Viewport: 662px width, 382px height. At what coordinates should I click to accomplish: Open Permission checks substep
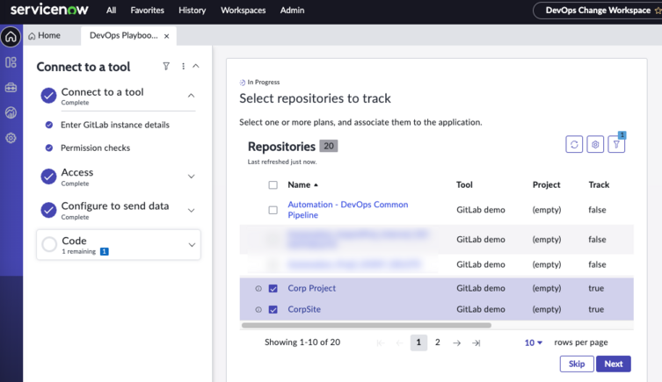click(96, 148)
